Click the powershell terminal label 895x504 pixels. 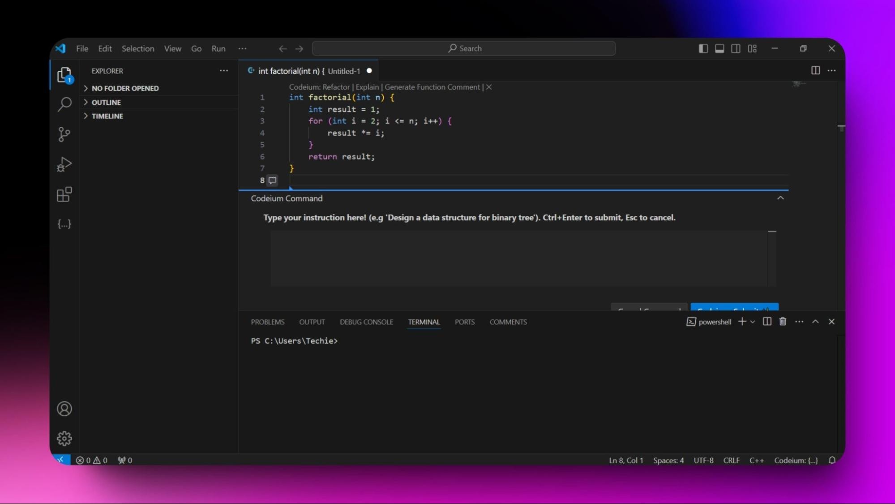pyautogui.click(x=709, y=322)
